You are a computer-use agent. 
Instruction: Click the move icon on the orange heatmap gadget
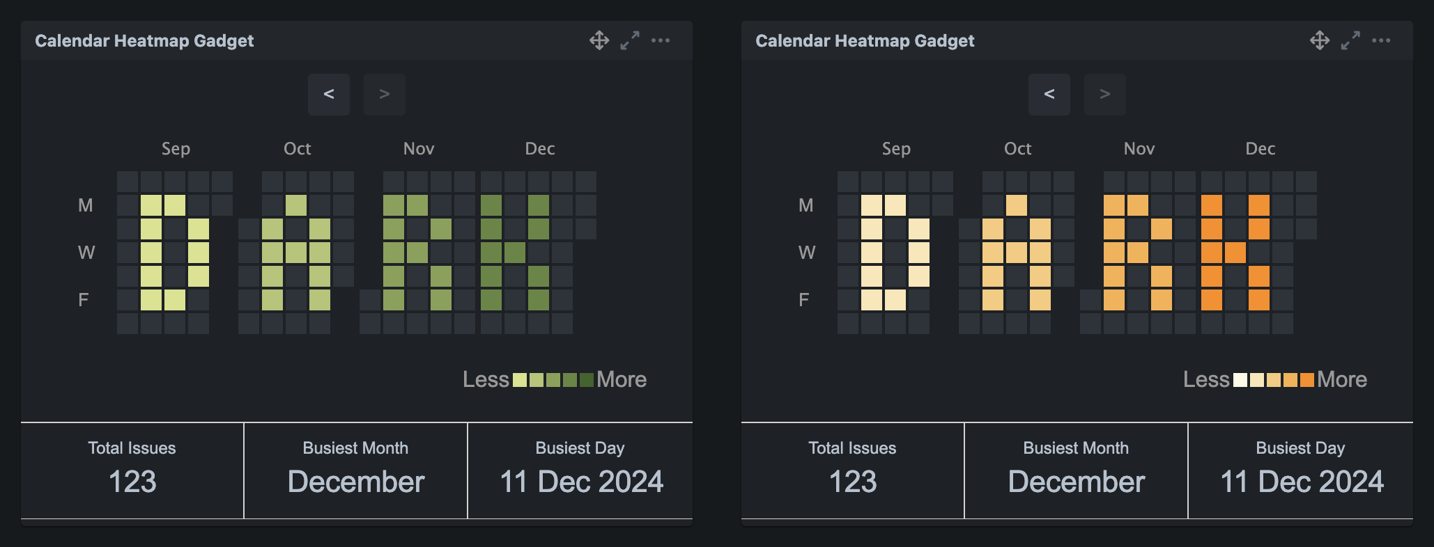1320,40
